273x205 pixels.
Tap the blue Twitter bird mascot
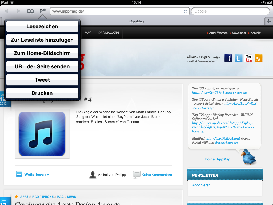click(248, 157)
